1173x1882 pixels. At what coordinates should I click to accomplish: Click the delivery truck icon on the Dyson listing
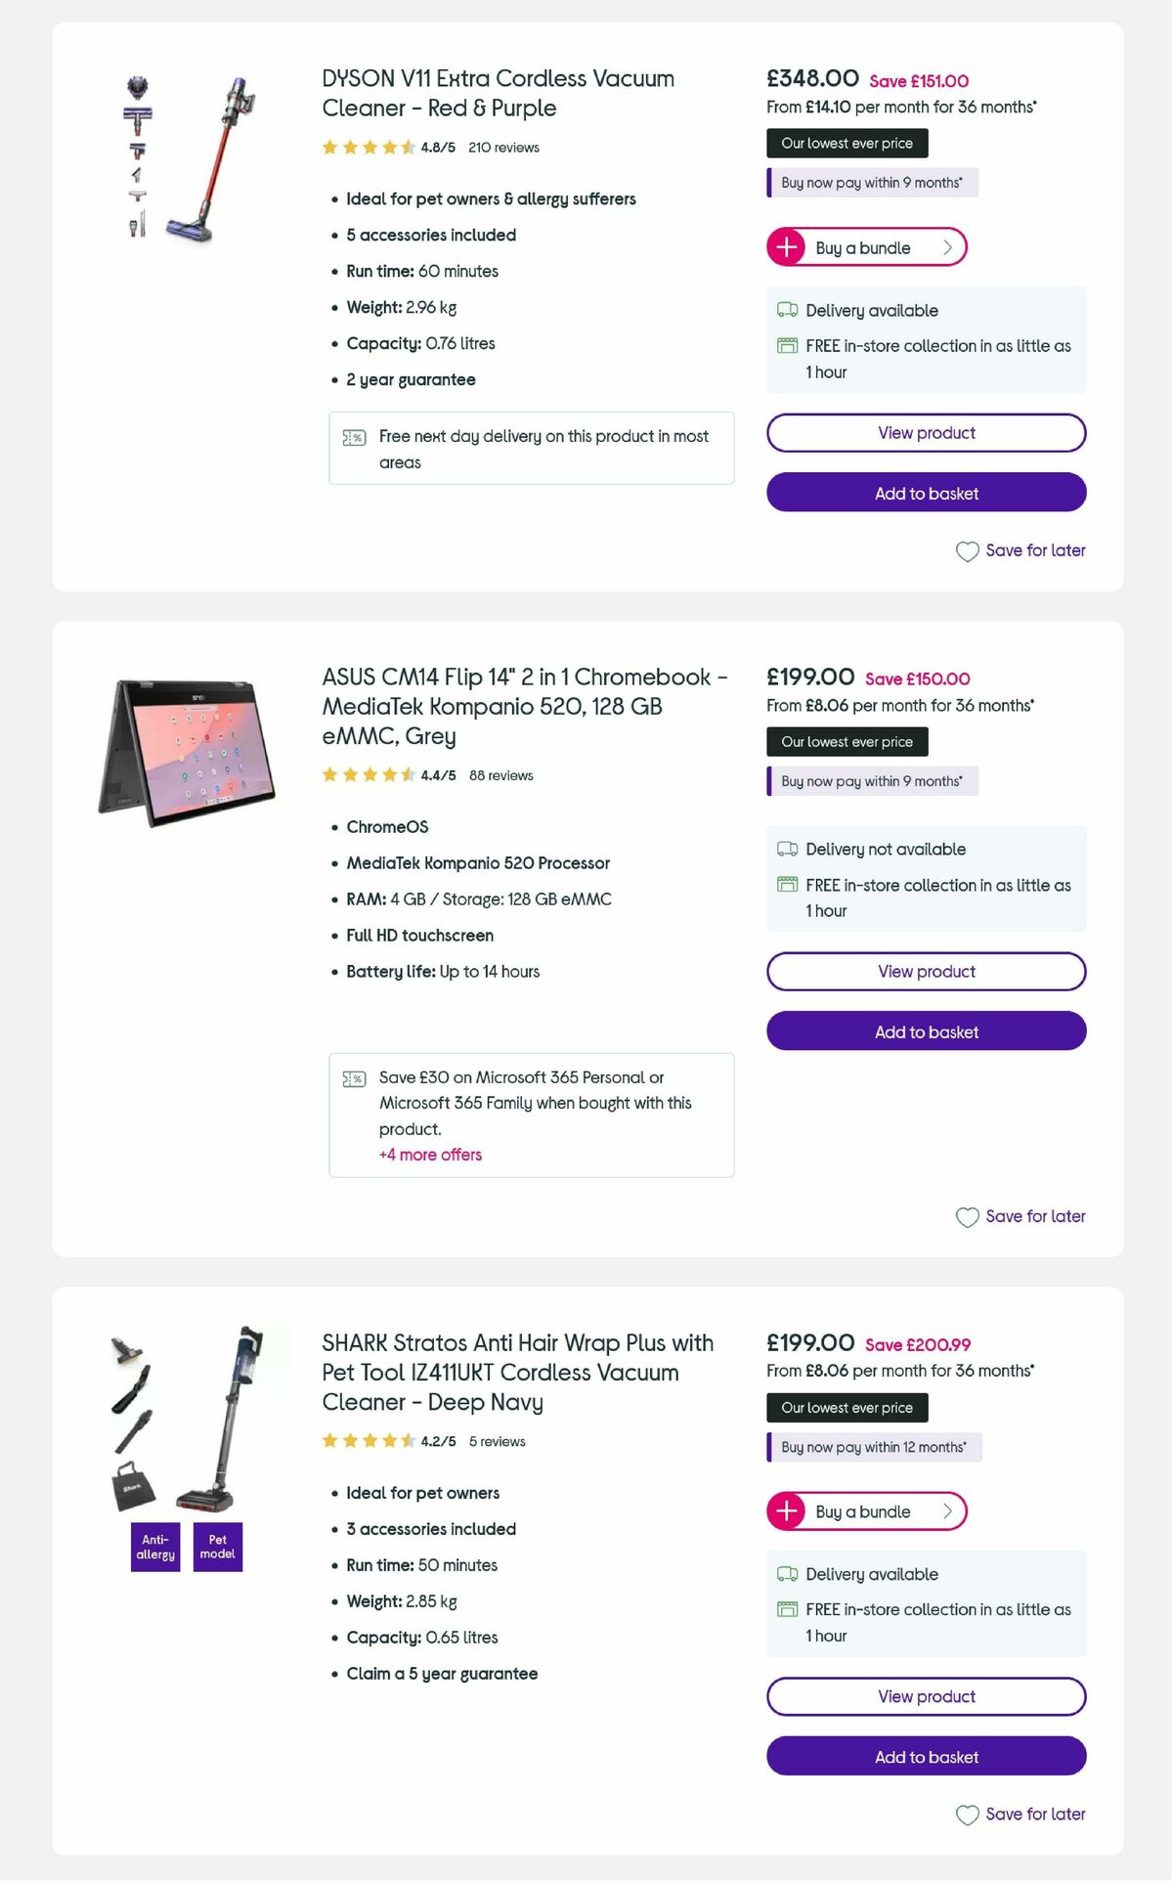pos(787,309)
